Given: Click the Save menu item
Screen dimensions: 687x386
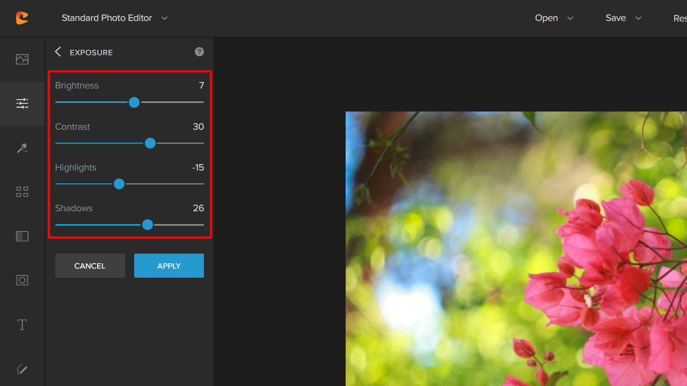Looking at the screenshot, I should point(616,18).
